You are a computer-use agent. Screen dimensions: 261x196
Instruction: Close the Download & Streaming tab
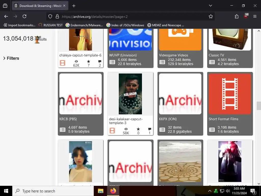pyautogui.click(x=64, y=6)
